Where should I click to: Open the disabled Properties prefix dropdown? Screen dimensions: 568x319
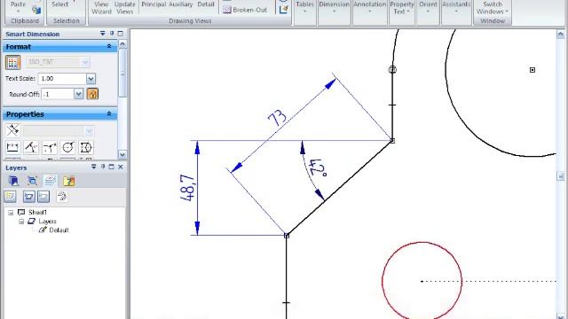coord(59,130)
